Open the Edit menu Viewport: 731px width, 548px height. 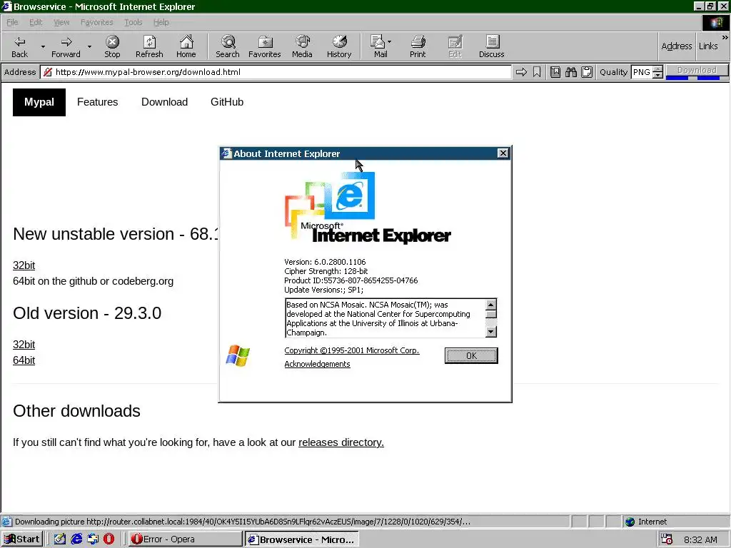(x=36, y=22)
